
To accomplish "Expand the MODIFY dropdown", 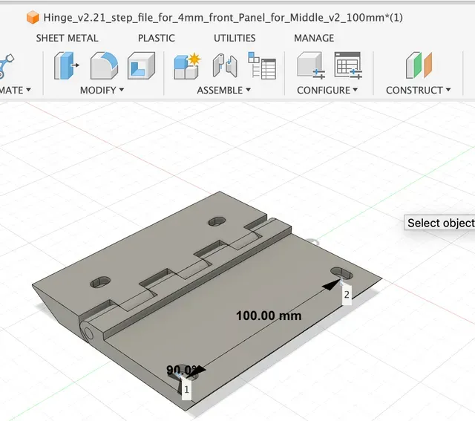I will pos(102,90).
